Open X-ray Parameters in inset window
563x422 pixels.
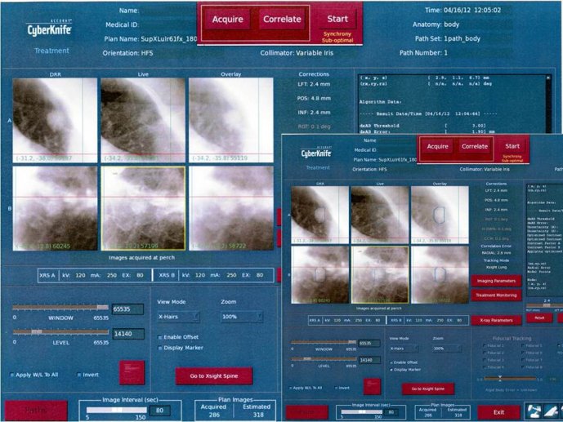click(496, 320)
